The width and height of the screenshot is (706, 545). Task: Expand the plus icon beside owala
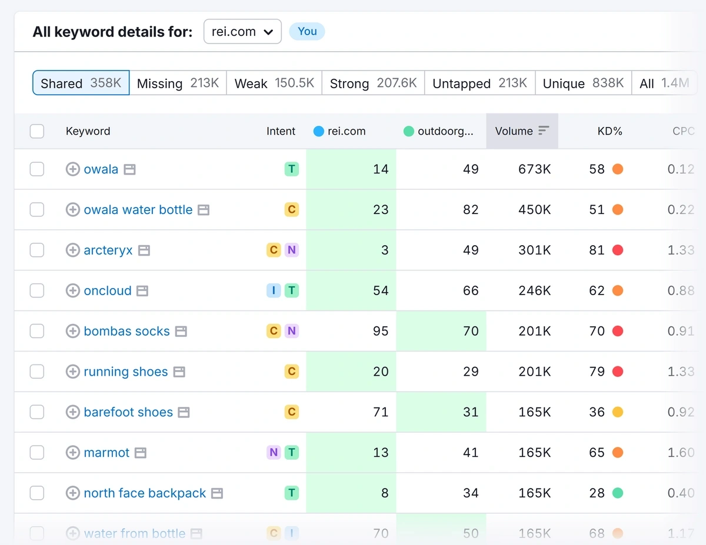(72, 169)
